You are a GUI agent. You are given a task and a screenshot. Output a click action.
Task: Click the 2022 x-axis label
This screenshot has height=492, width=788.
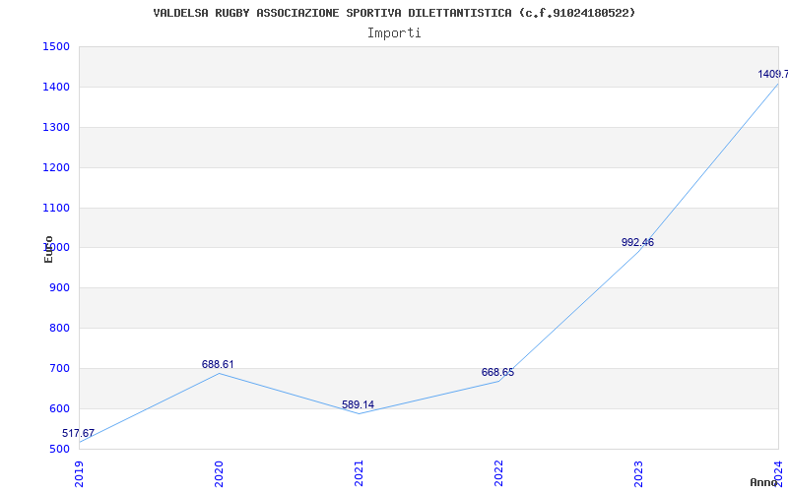pyautogui.click(x=498, y=473)
